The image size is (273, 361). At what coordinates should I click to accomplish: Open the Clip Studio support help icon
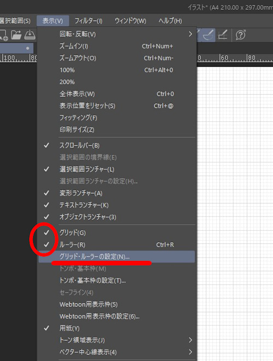pyautogui.click(x=241, y=35)
